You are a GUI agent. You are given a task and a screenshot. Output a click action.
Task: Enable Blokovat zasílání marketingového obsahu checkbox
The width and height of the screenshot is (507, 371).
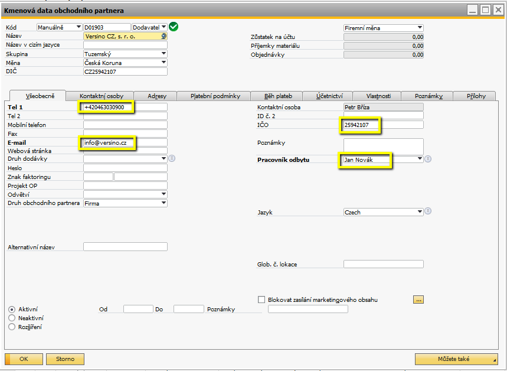pyautogui.click(x=261, y=300)
